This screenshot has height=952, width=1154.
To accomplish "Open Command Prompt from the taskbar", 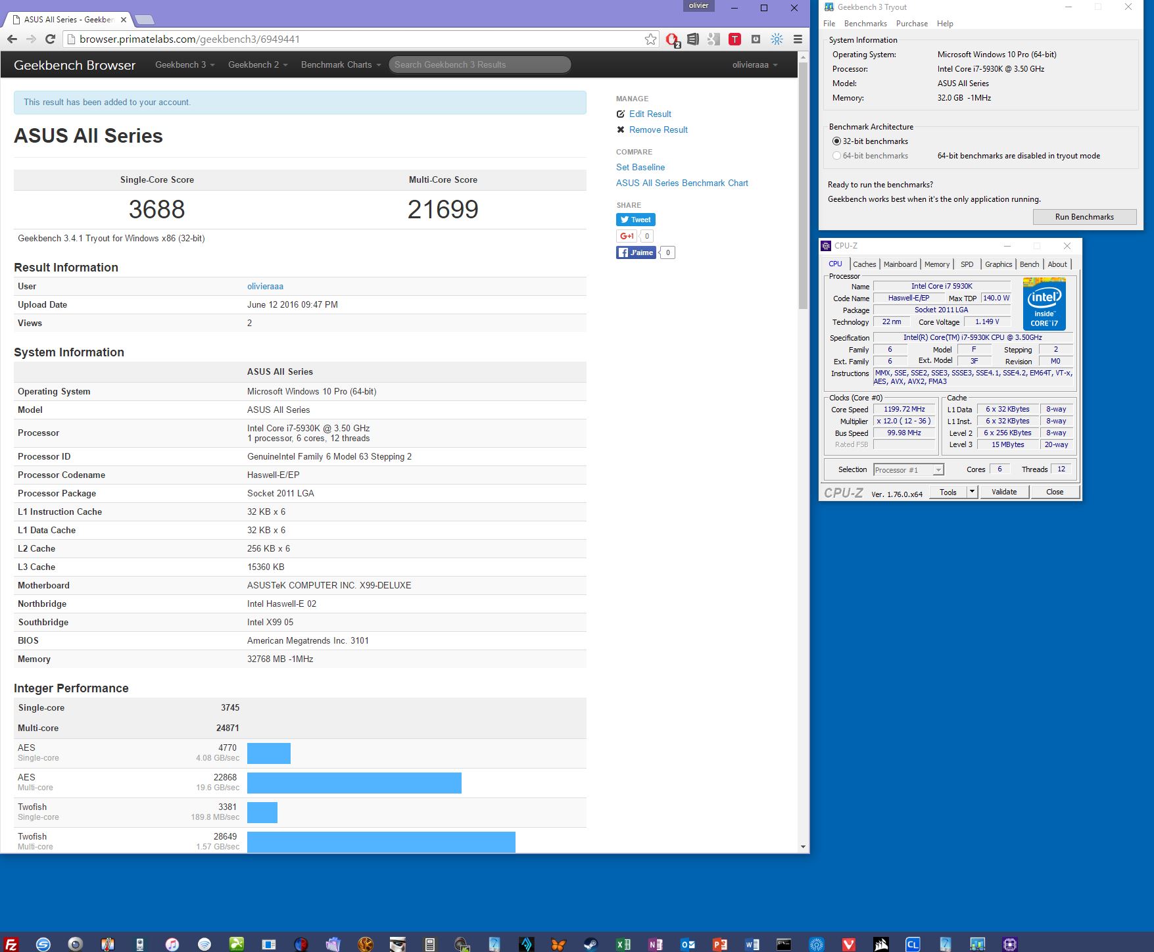I will point(784,944).
